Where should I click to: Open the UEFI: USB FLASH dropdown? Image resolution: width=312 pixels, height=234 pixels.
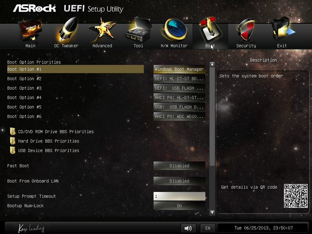point(179,88)
